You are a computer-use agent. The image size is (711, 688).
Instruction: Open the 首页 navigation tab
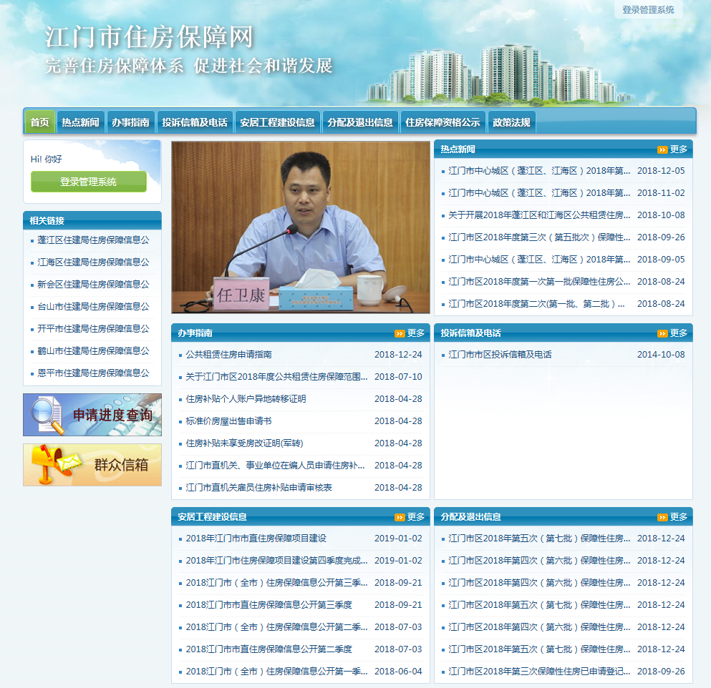coord(40,122)
